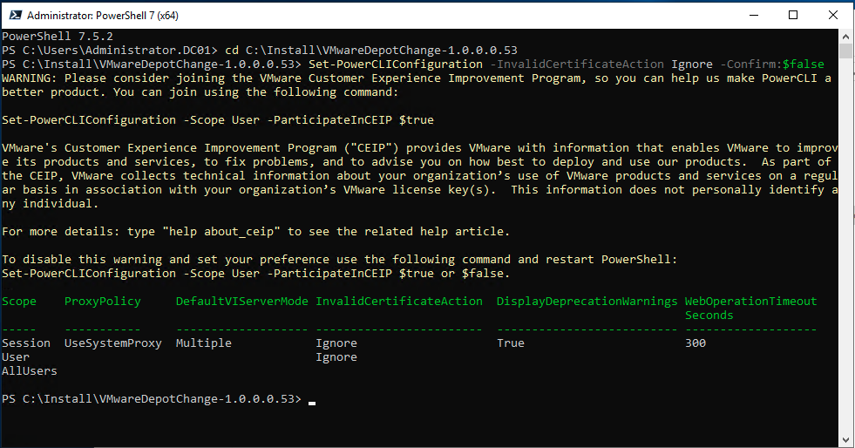Click the 'DefaultVIServerMode' column header
The width and height of the screenshot is (855, 448).
(241, 302)
